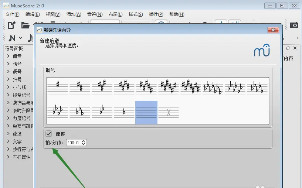Select the one-flat key signature
Screen dimensions: 302x188
[x=124, y=112]
